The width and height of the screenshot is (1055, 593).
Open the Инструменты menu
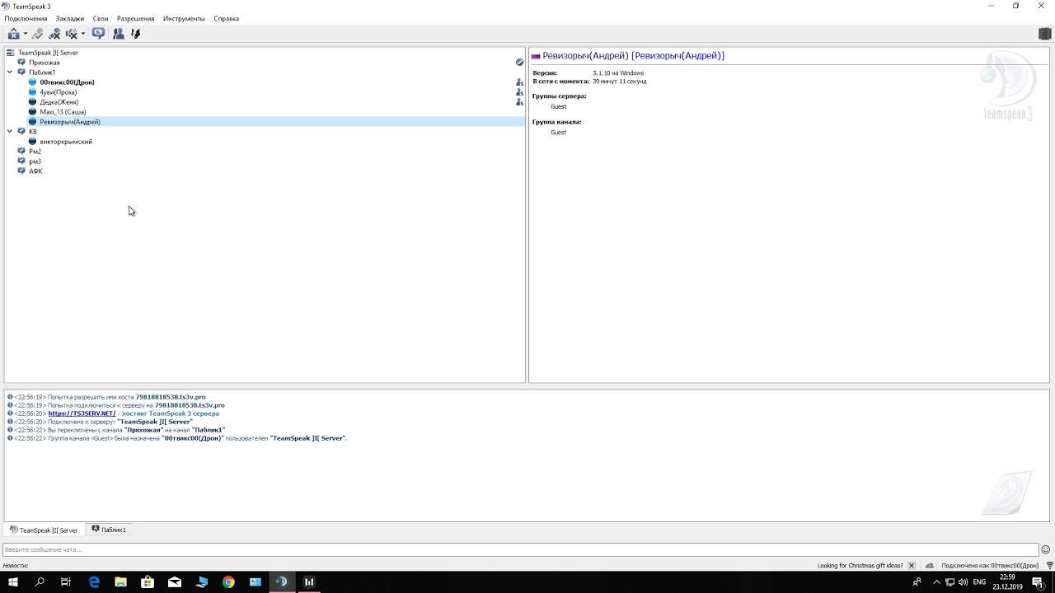[x=184, y=18]
